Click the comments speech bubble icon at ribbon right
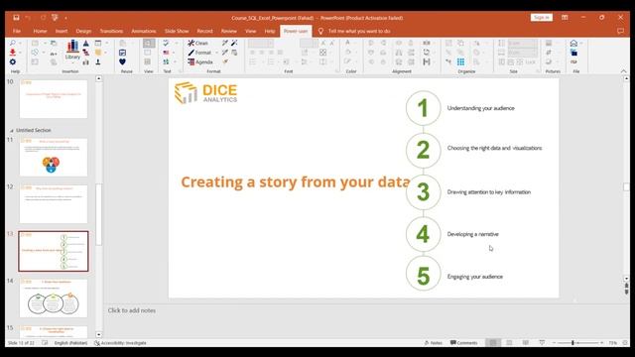This screenshot has height=357, width=635. pos(620,31)
